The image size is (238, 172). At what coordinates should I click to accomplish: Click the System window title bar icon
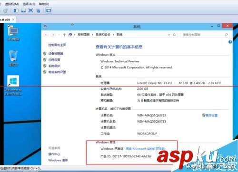click(46, 26)
